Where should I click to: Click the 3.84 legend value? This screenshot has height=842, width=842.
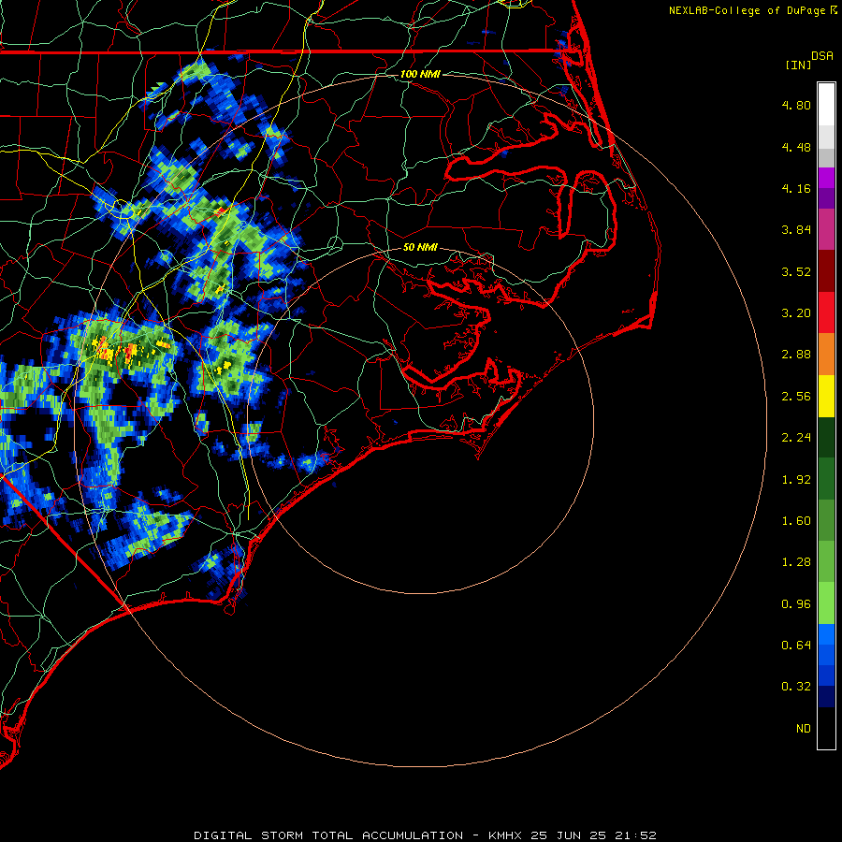pyautogui.click(x=796, y=230)
